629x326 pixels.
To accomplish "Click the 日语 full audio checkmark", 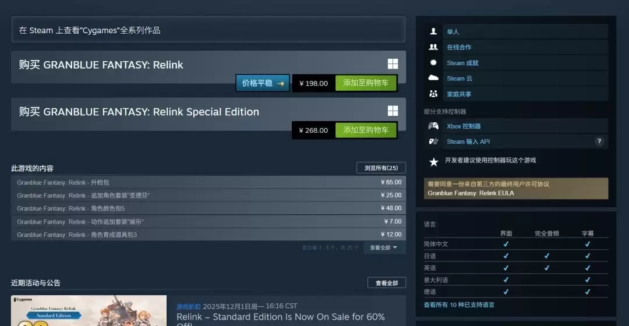I will pyautogui.click(x=546, y=256).
